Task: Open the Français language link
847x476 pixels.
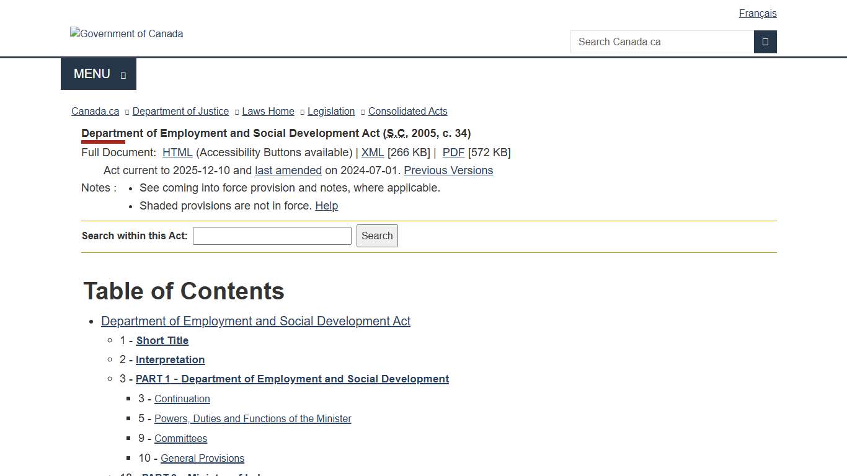Action: 757,13
